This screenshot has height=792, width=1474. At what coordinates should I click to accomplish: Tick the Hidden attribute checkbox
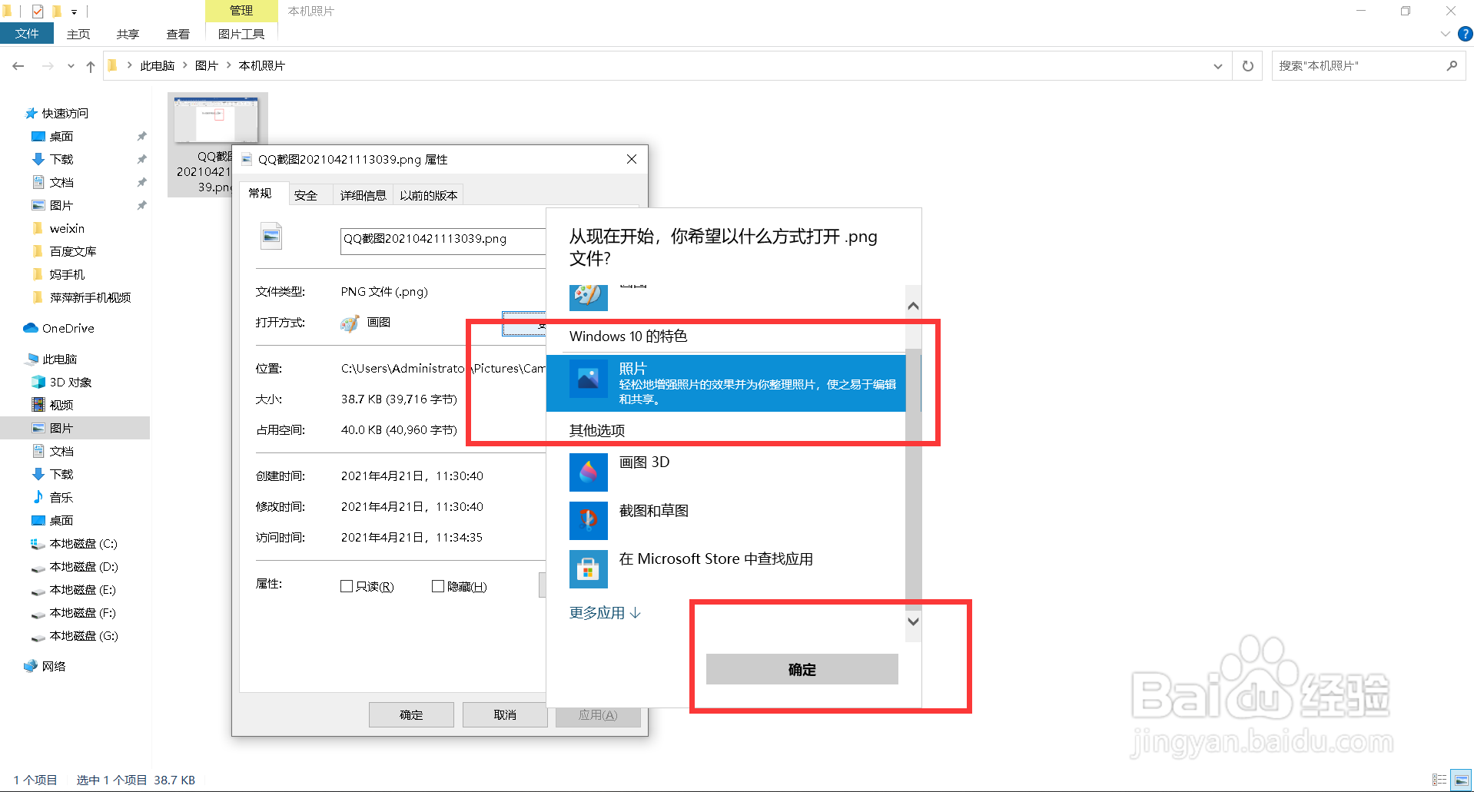(438, 586)
